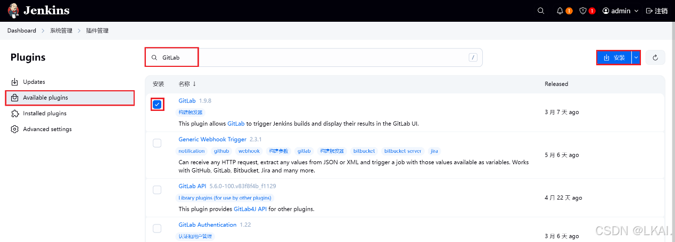The height and width of the screenshot is (242, 675).
Task: Click the 插件管理 breadcrumb
Action: point(97,31)
